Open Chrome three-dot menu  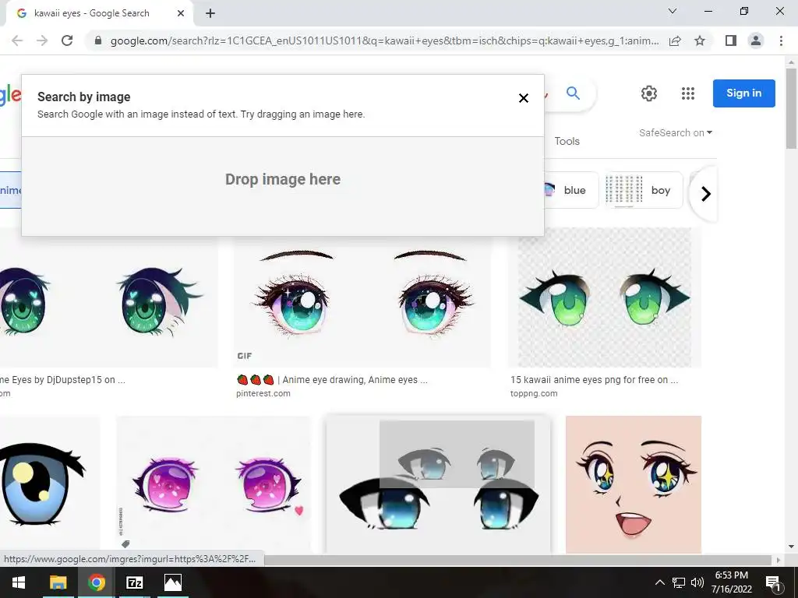click(x=781, y=40)
